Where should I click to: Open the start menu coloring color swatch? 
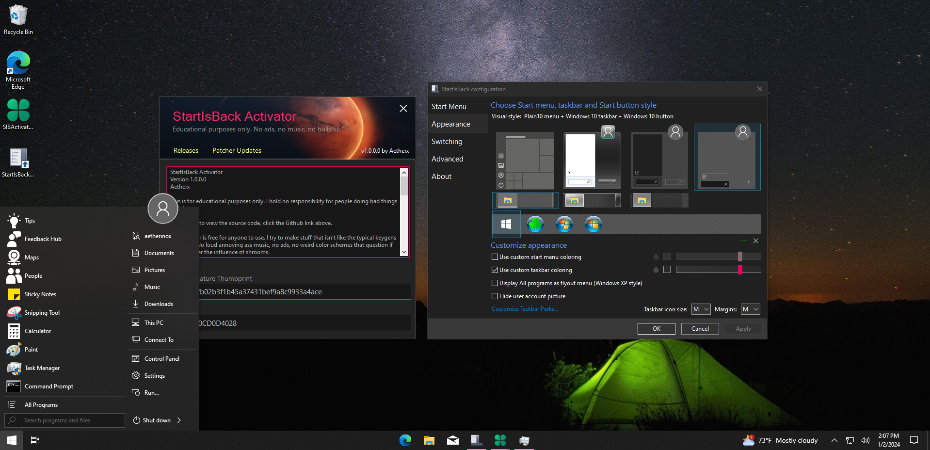click(x=667, y=257)
